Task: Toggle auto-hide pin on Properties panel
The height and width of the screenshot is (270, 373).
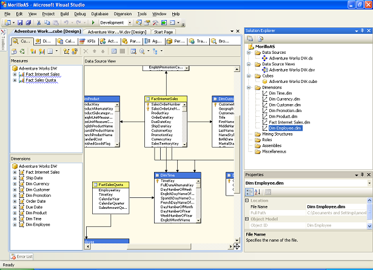Action: [x=362, y=174]
